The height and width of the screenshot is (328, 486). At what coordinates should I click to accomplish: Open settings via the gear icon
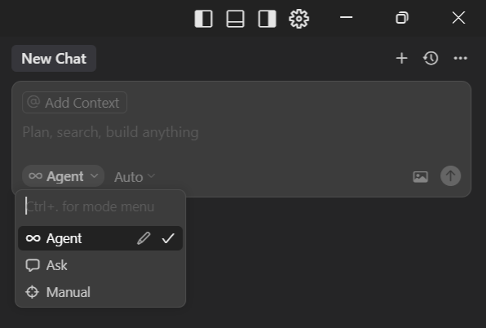(298, 19)
